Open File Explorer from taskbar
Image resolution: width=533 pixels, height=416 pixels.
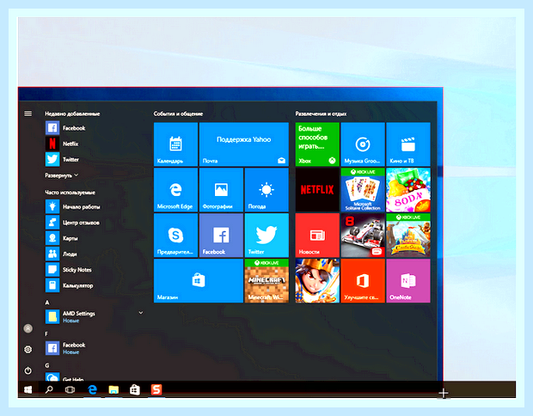pos(113,390)
